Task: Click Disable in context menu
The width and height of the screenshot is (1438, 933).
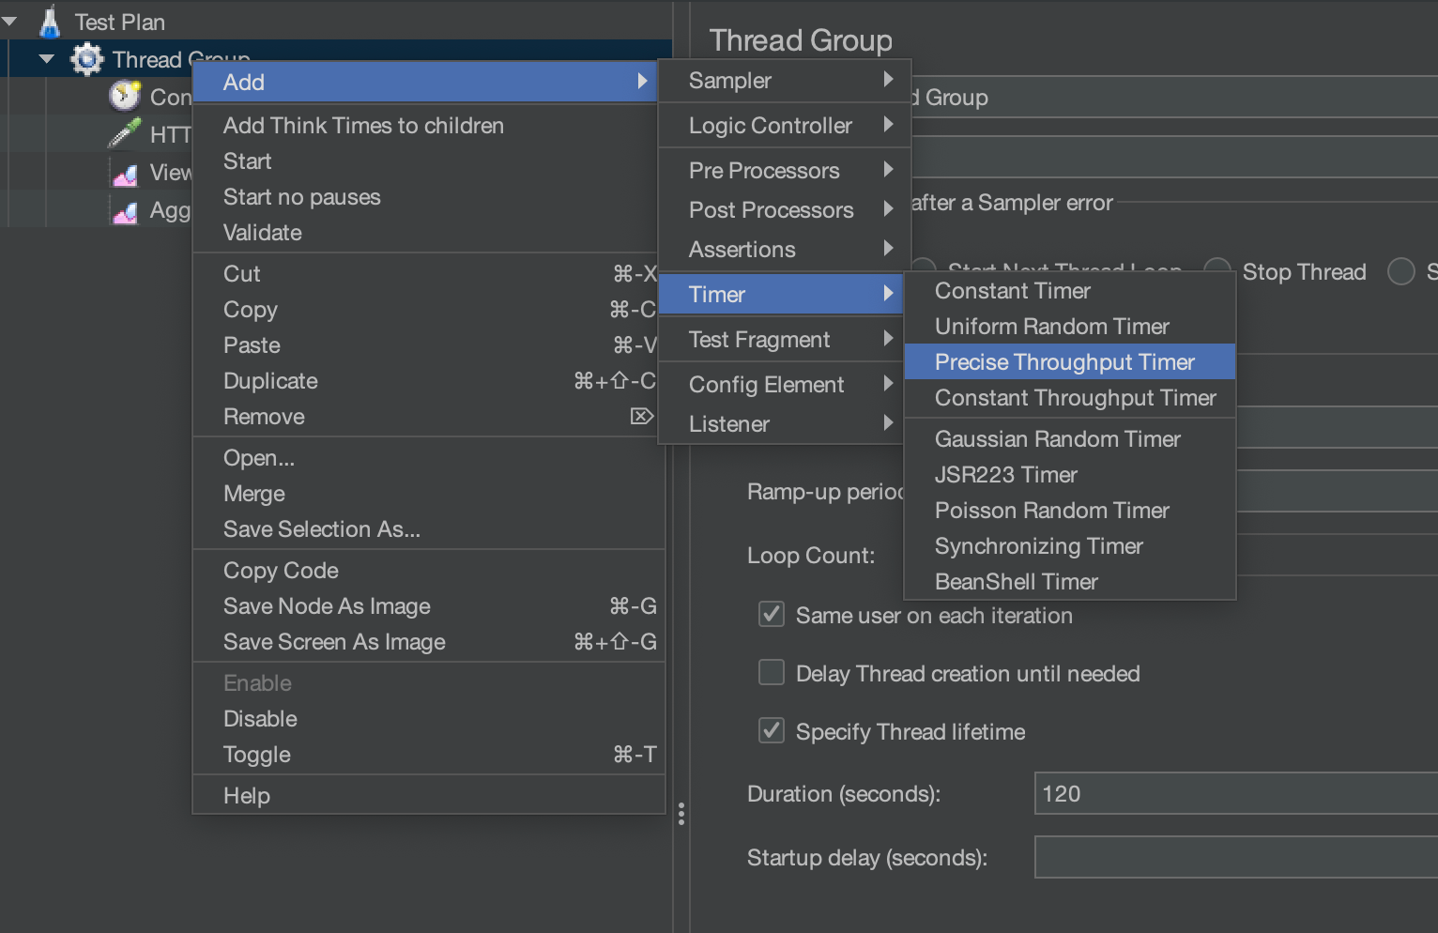Action: pyautogui.click(x=428, y=719)
